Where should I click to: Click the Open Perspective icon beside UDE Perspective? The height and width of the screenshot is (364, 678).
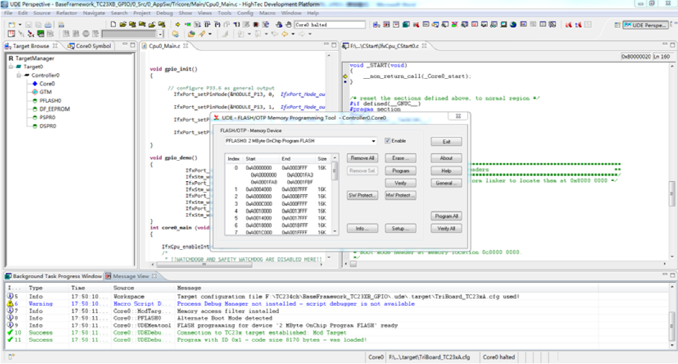pyautogui.click(x=618, y=25)
